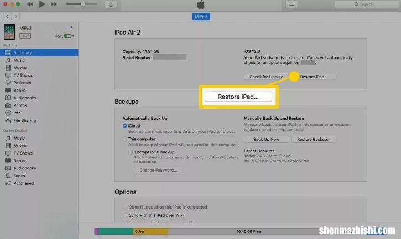
Task: Click TV Shows icon under On My Device
Action: coord(8,153)
